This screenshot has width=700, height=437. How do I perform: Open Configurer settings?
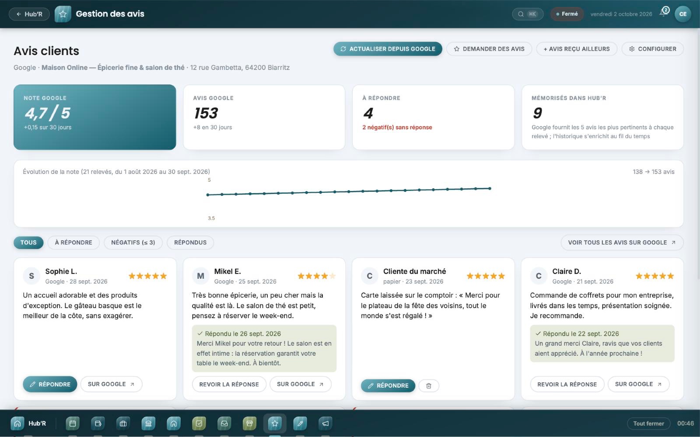[x=653, y=49]
